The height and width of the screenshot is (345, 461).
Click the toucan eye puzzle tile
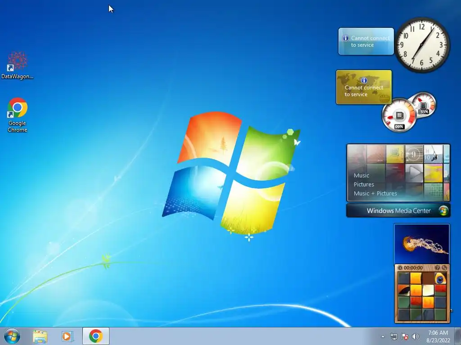click(x=440, y=279)
